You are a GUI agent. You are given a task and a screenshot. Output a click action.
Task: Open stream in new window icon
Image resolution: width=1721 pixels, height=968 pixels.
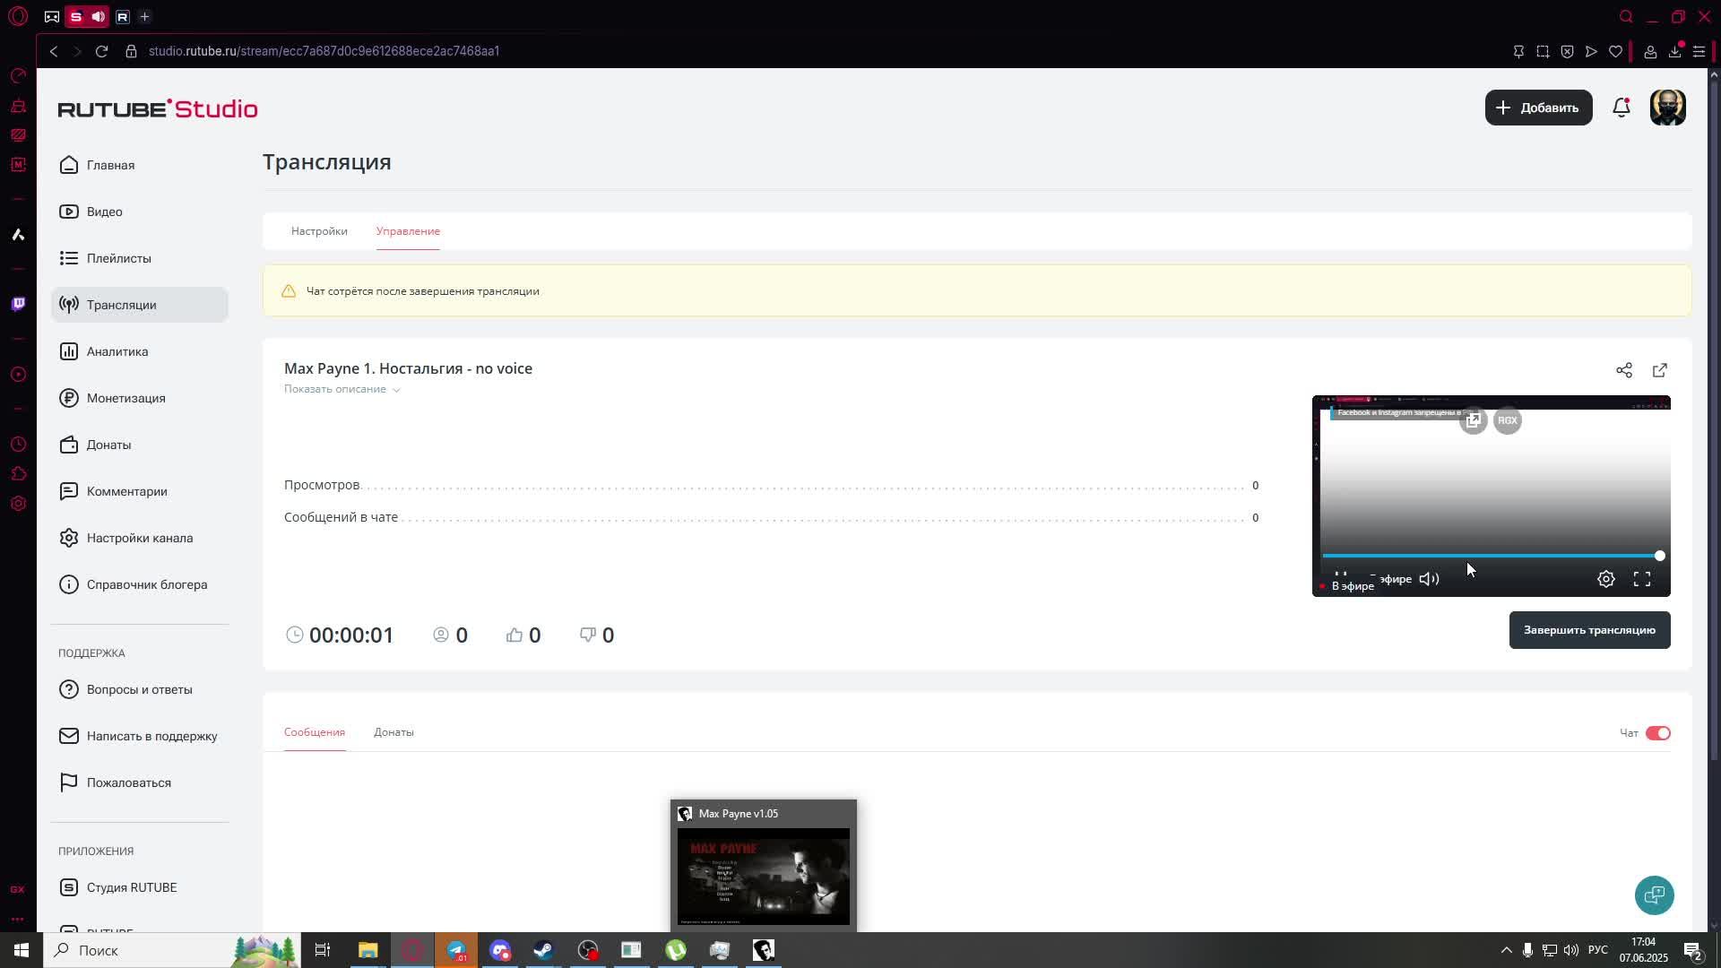tap(1660, 370)
